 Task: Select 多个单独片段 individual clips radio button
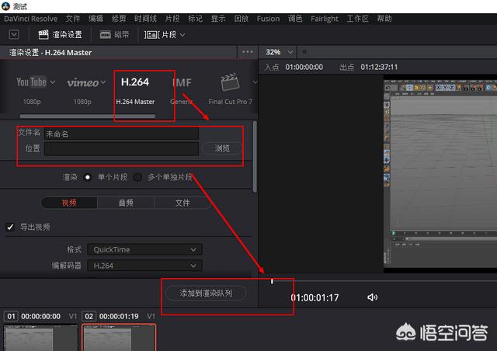(137, 177)
